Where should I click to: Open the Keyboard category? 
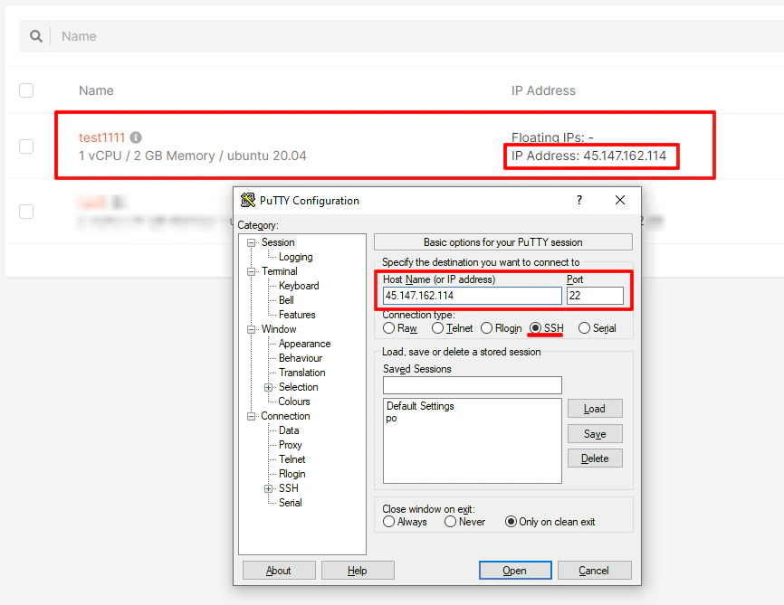tap(299, 286)
